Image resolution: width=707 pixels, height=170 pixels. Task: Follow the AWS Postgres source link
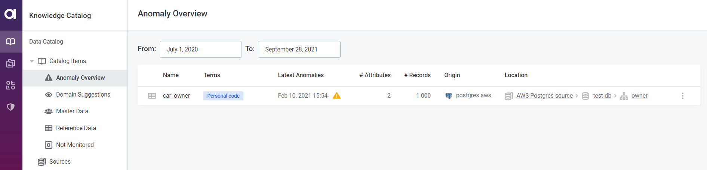click(544, 96)
